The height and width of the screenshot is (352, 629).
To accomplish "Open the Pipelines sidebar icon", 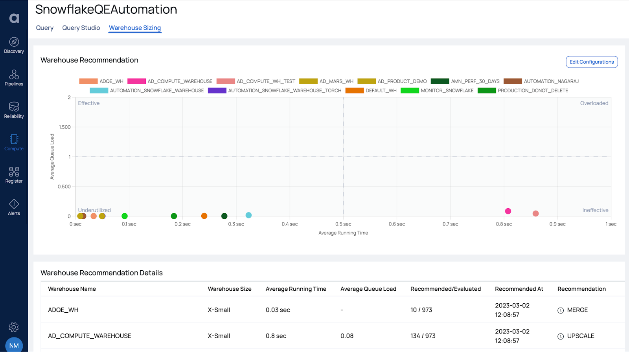I will [14, 74].
